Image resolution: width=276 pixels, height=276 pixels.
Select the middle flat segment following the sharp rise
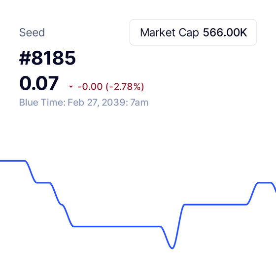(215, 205)
